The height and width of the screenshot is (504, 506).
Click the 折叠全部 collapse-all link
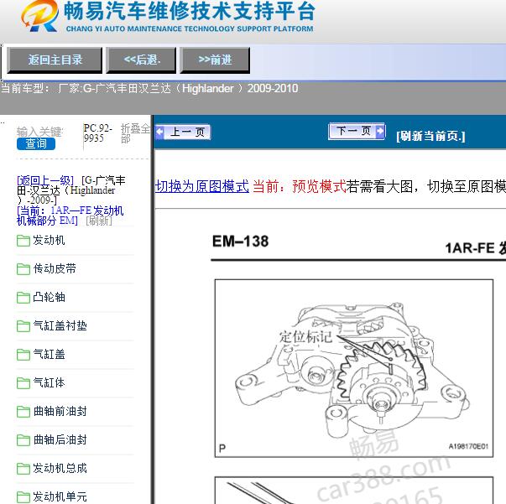135,133
